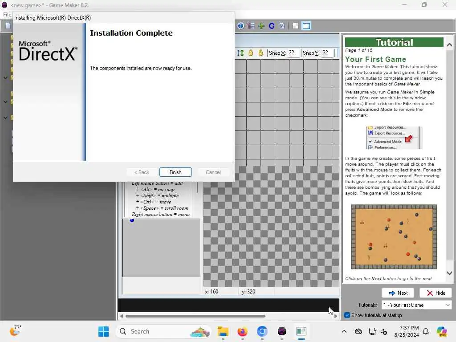Click the green plus extension packages icon
456x342 pixels.
pyautogui.click(x=261, y=26)
